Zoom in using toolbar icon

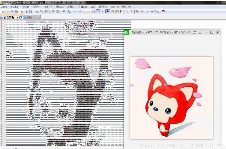click(76, 11)
